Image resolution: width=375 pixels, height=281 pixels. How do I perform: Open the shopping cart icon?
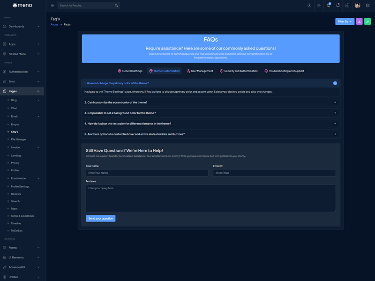point(329,6)
